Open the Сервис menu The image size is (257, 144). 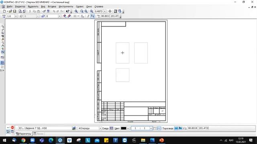pos(80,6)
